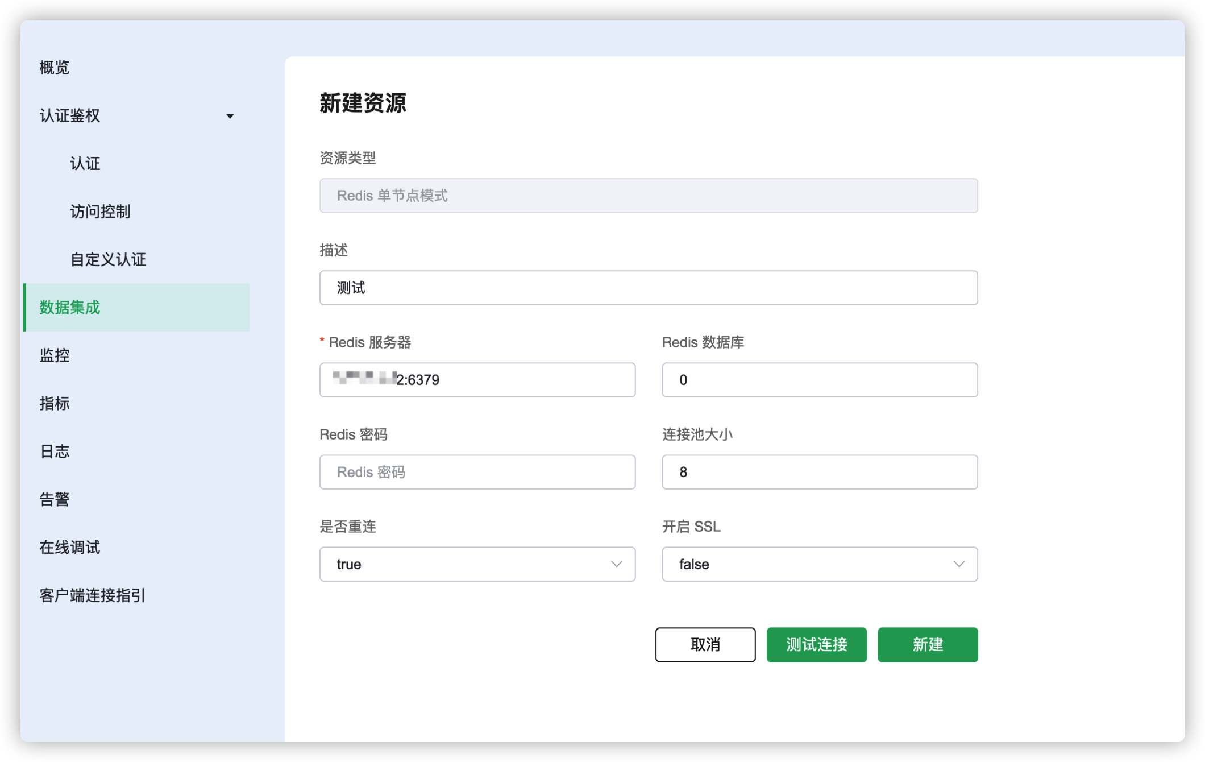1205x762 pixels.
Task: Select 认证 submenu item
Action: point(85,164)
